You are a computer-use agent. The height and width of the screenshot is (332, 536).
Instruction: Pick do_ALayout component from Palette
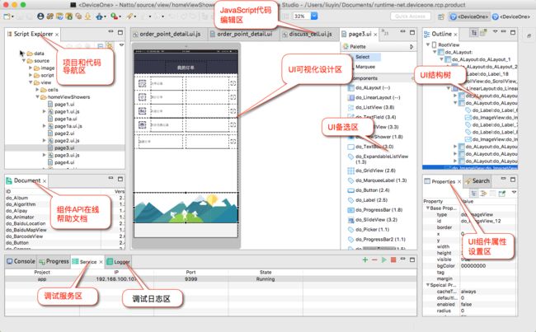pos(369,88)
